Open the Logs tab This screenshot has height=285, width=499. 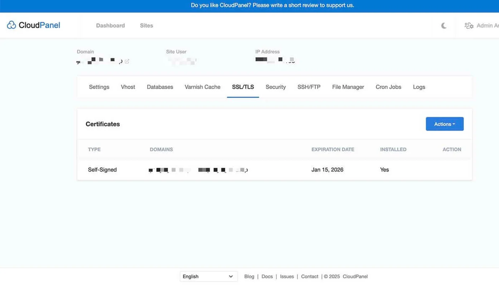tap(419, 87)
